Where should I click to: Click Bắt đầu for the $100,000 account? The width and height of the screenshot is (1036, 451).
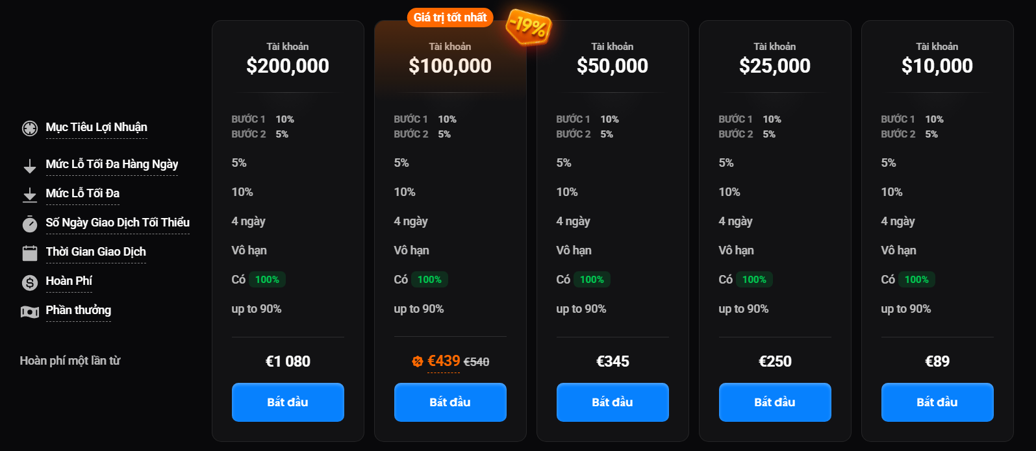click(450, 402)
